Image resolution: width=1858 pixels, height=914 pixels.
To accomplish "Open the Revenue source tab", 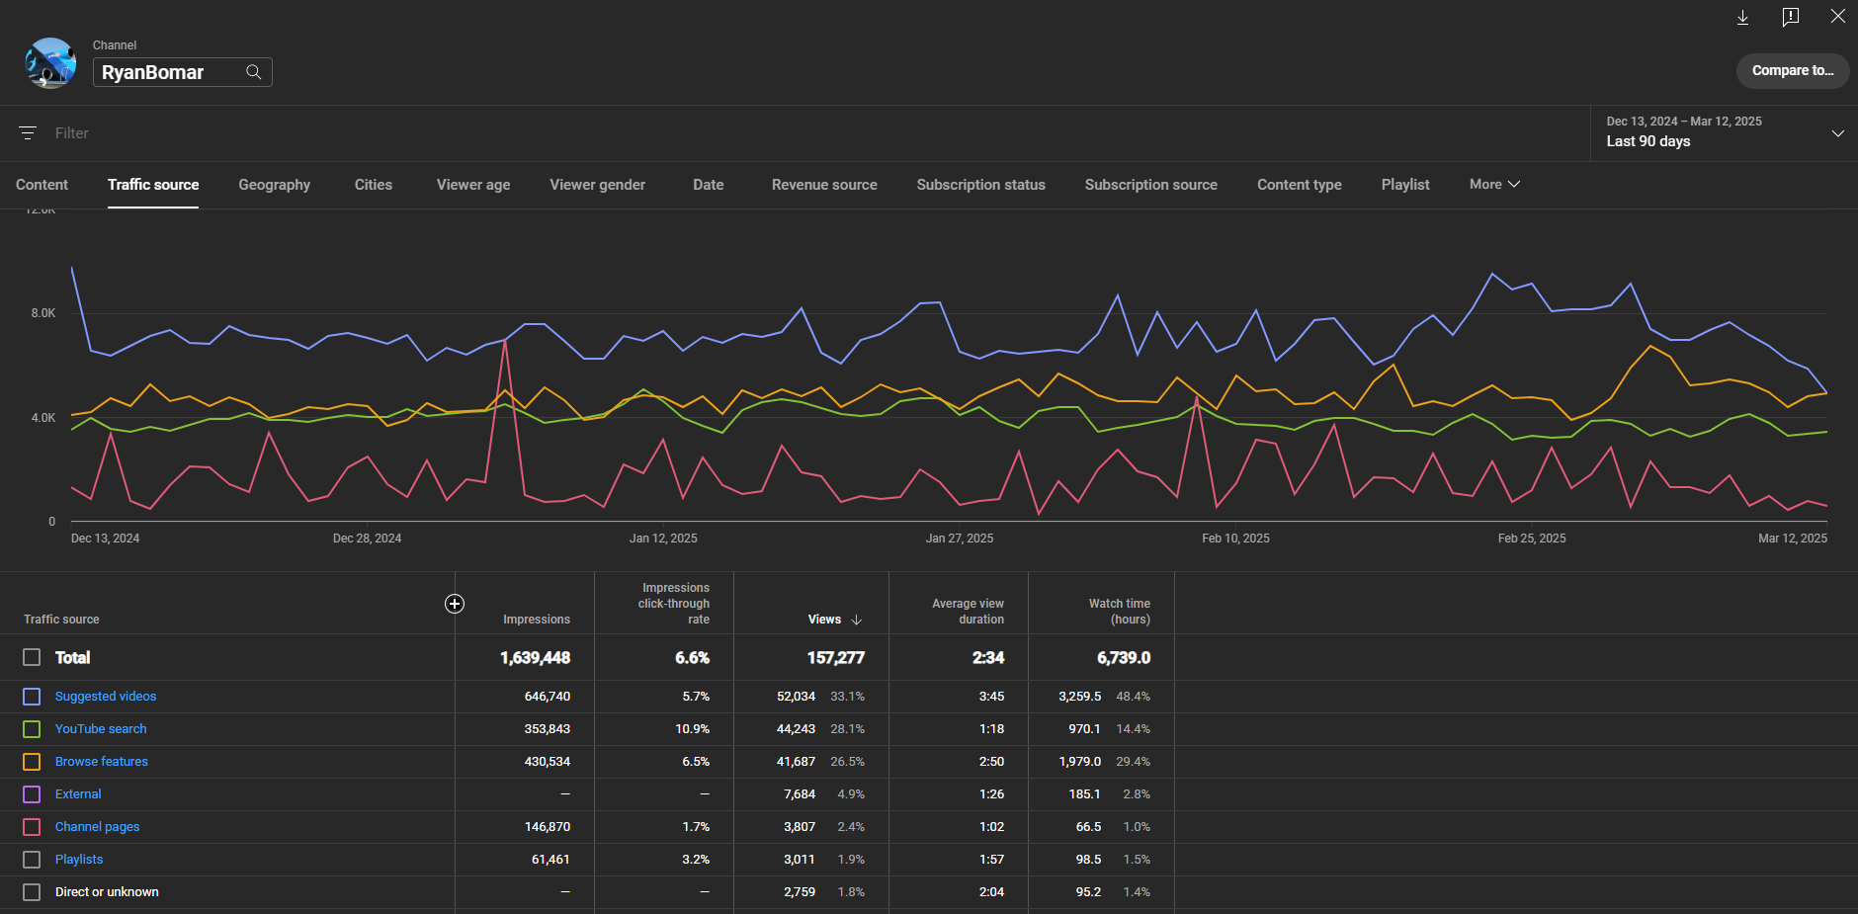I will coord(824,185).
